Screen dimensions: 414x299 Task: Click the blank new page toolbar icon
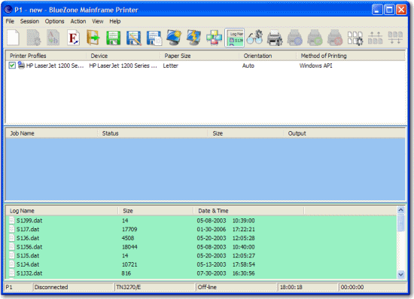14,38
